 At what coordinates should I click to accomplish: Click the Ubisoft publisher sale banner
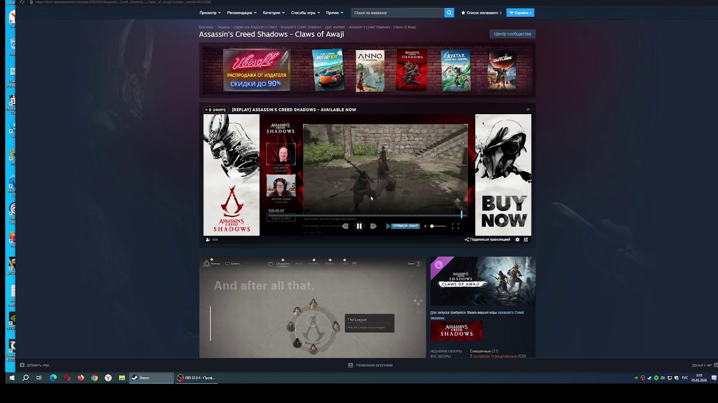click(256, 70)
